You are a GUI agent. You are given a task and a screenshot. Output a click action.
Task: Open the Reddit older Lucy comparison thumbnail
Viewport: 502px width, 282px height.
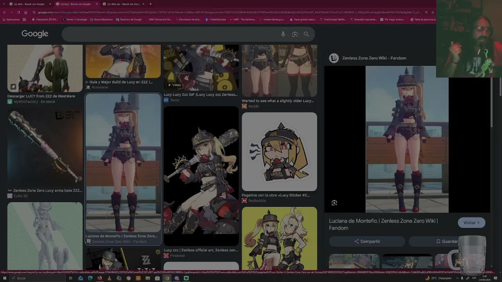(x=279, y=70)
